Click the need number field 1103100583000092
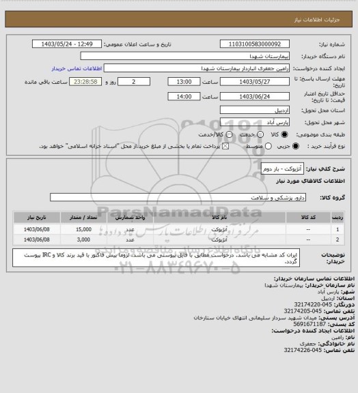 coord(255,44)
